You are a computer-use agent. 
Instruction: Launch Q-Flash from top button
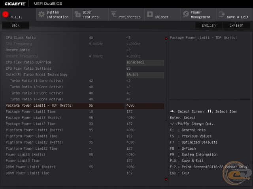236,25
